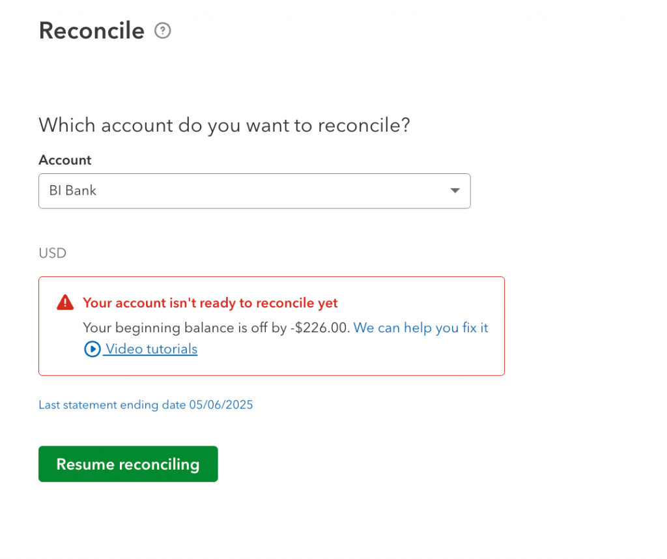Click the help icon beside Reconcile heading

pos(163,31)
